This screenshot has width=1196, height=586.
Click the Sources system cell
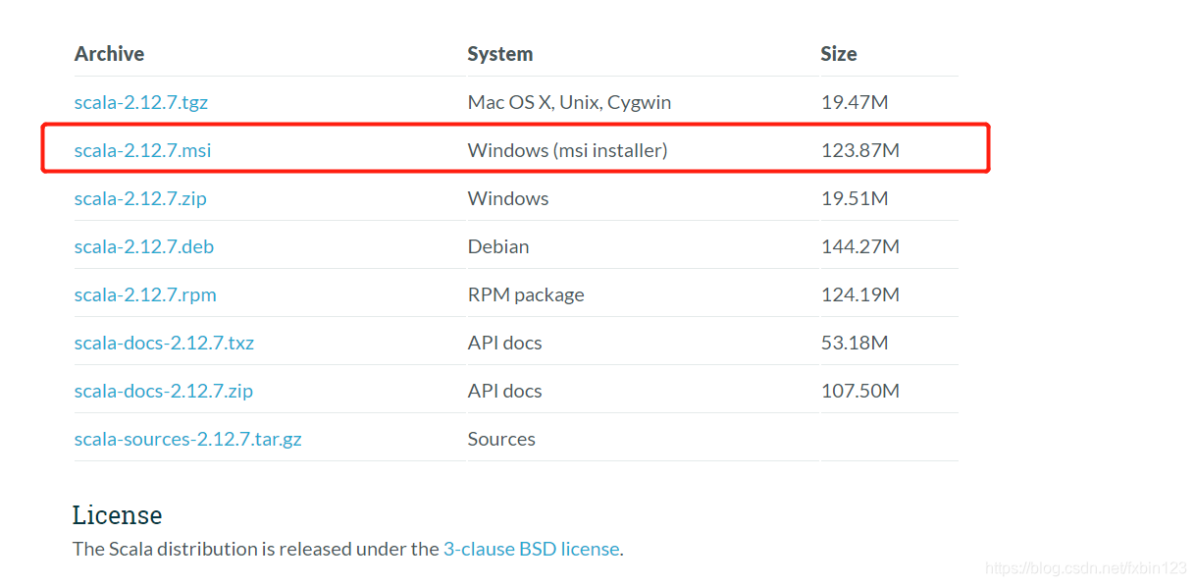(x=501, y=439)
